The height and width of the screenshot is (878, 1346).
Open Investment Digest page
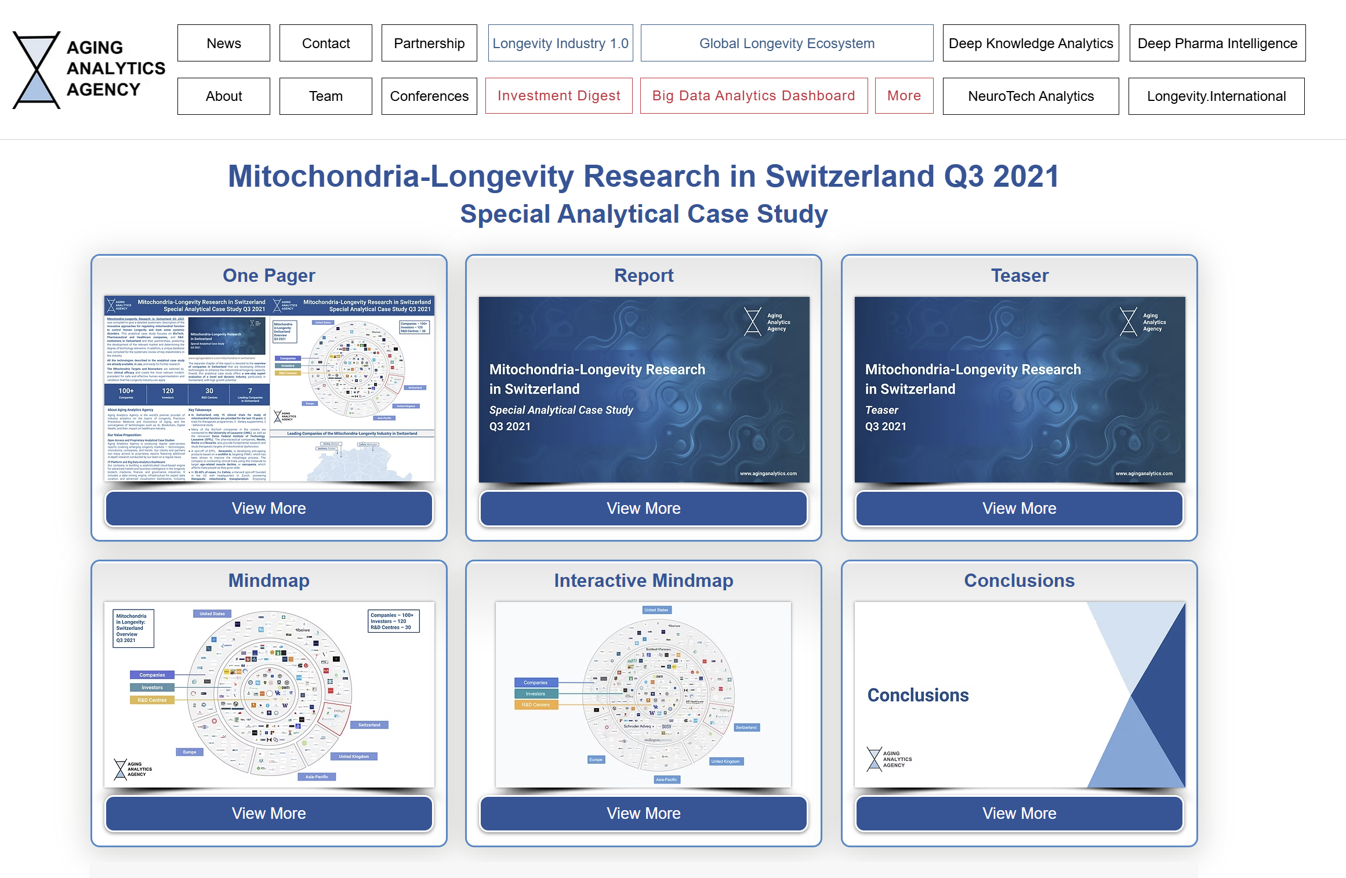[x=558, y=96]
